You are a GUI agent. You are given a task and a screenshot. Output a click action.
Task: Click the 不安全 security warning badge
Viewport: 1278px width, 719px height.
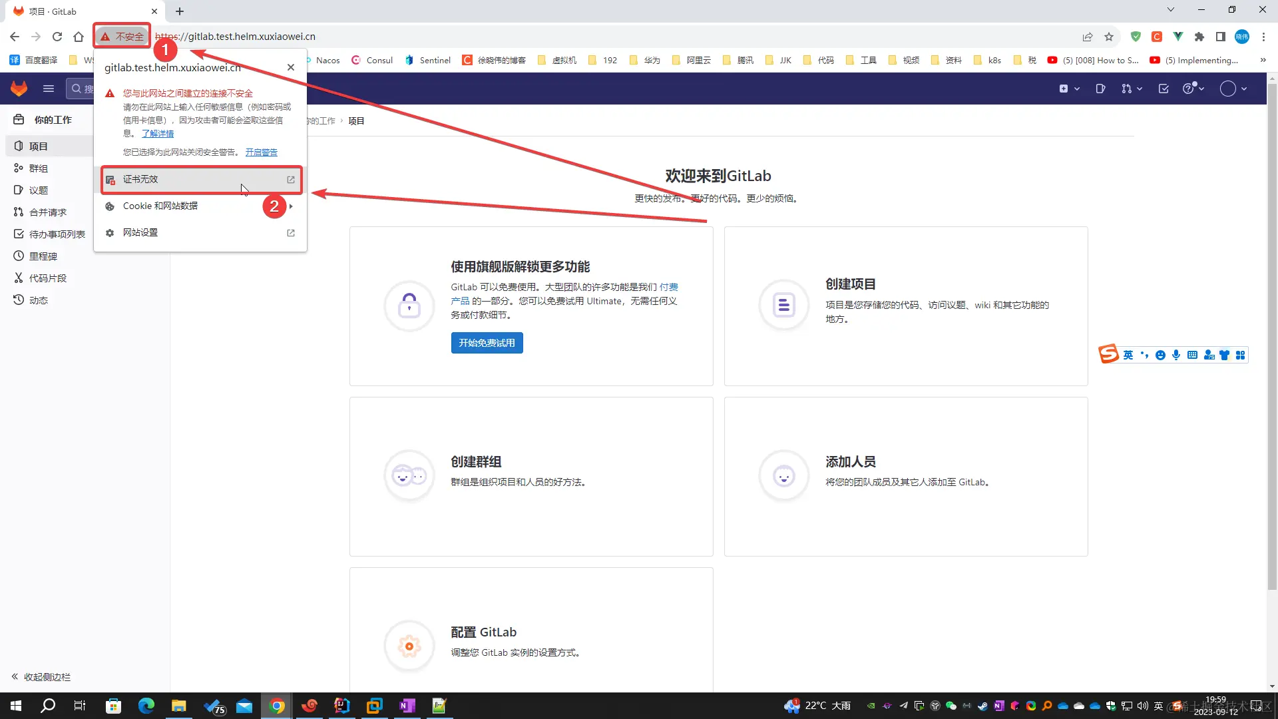pos(122,37)
